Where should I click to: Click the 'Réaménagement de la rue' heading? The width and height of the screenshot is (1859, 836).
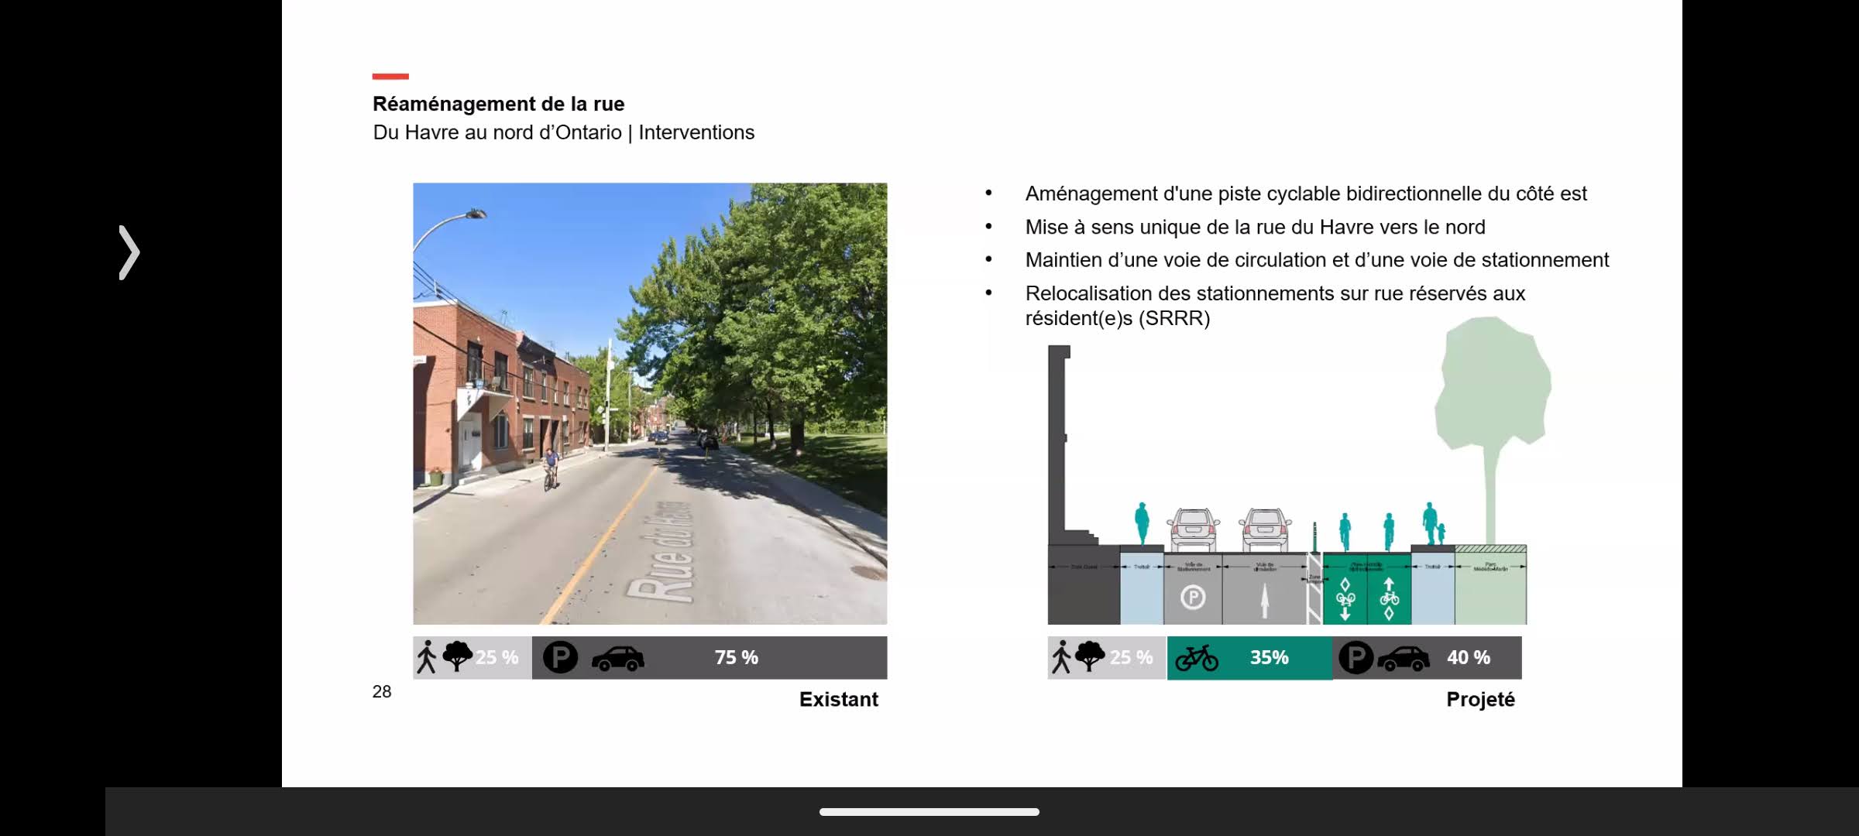pos(498,104)
